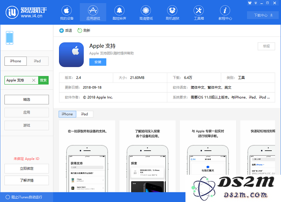Open the 应用 apps category
The image size is (281, 202).
pos(27,112)
